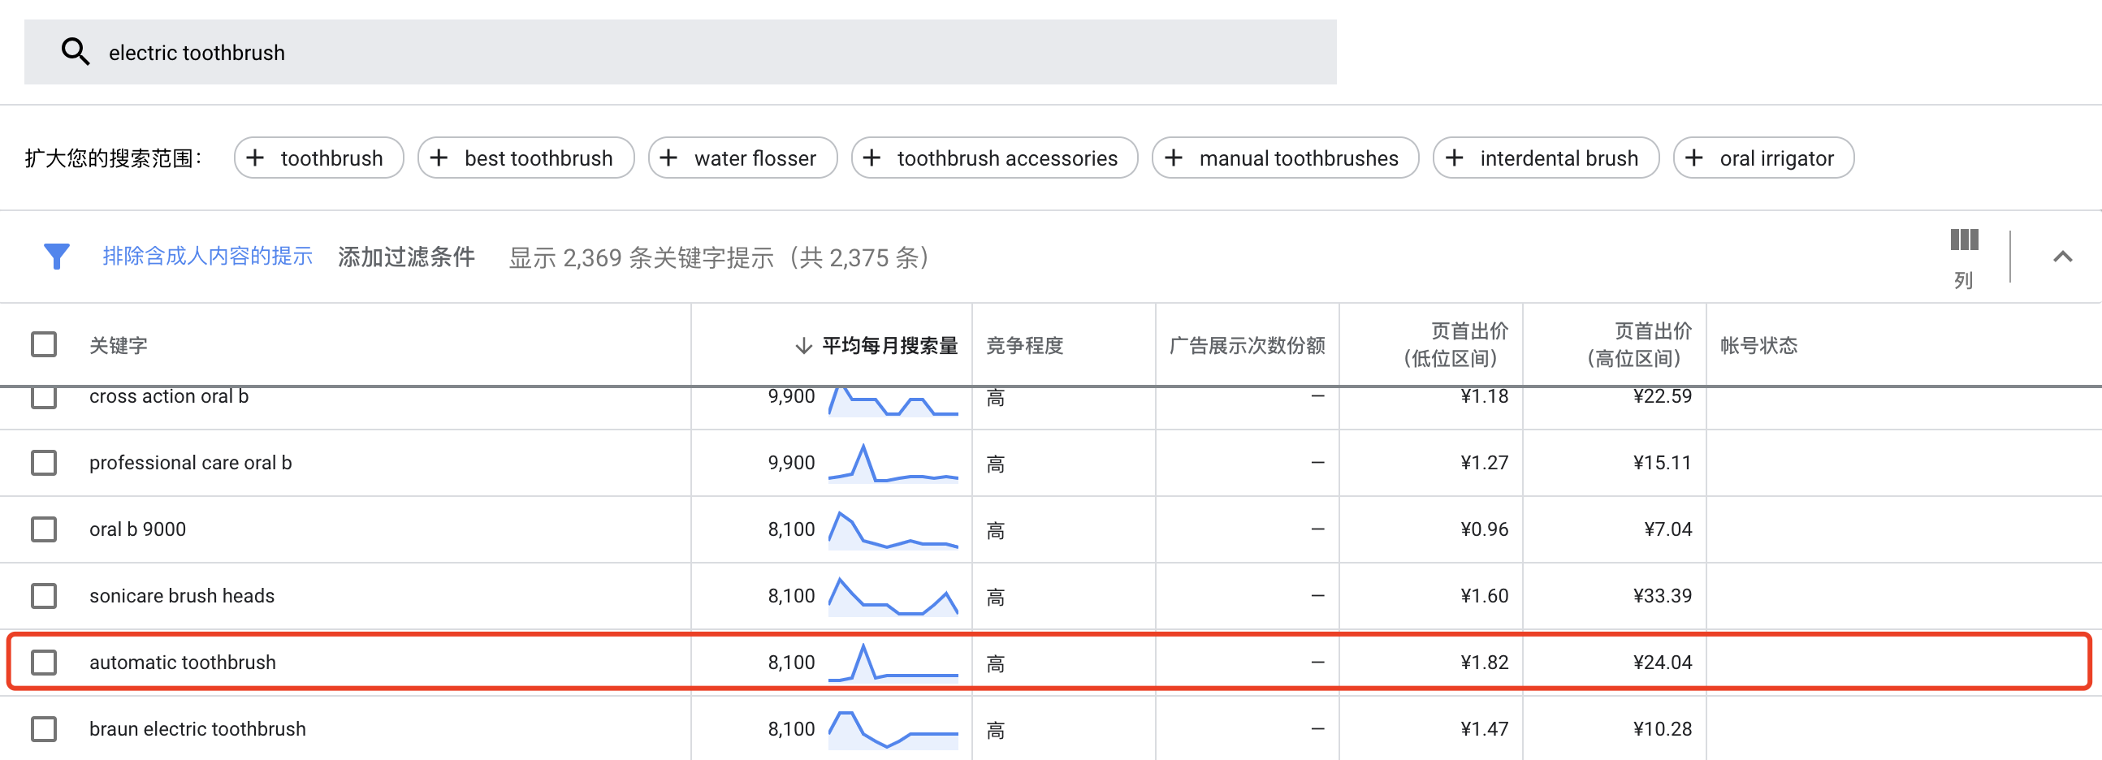Click sort arrow beside 平均每月搜索量
The height and width of the screenshot is (760, 2102).
[x=803, y=346]
